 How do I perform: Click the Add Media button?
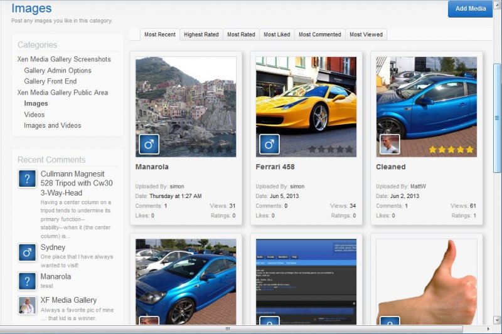(470, 9)
